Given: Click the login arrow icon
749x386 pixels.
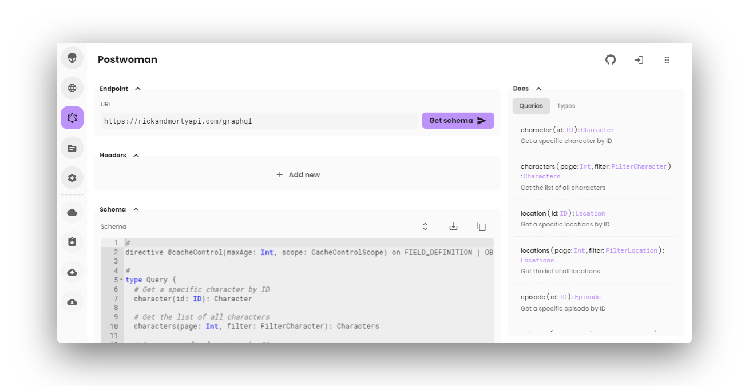Looking at the screenshot, I should click(639, 60).
